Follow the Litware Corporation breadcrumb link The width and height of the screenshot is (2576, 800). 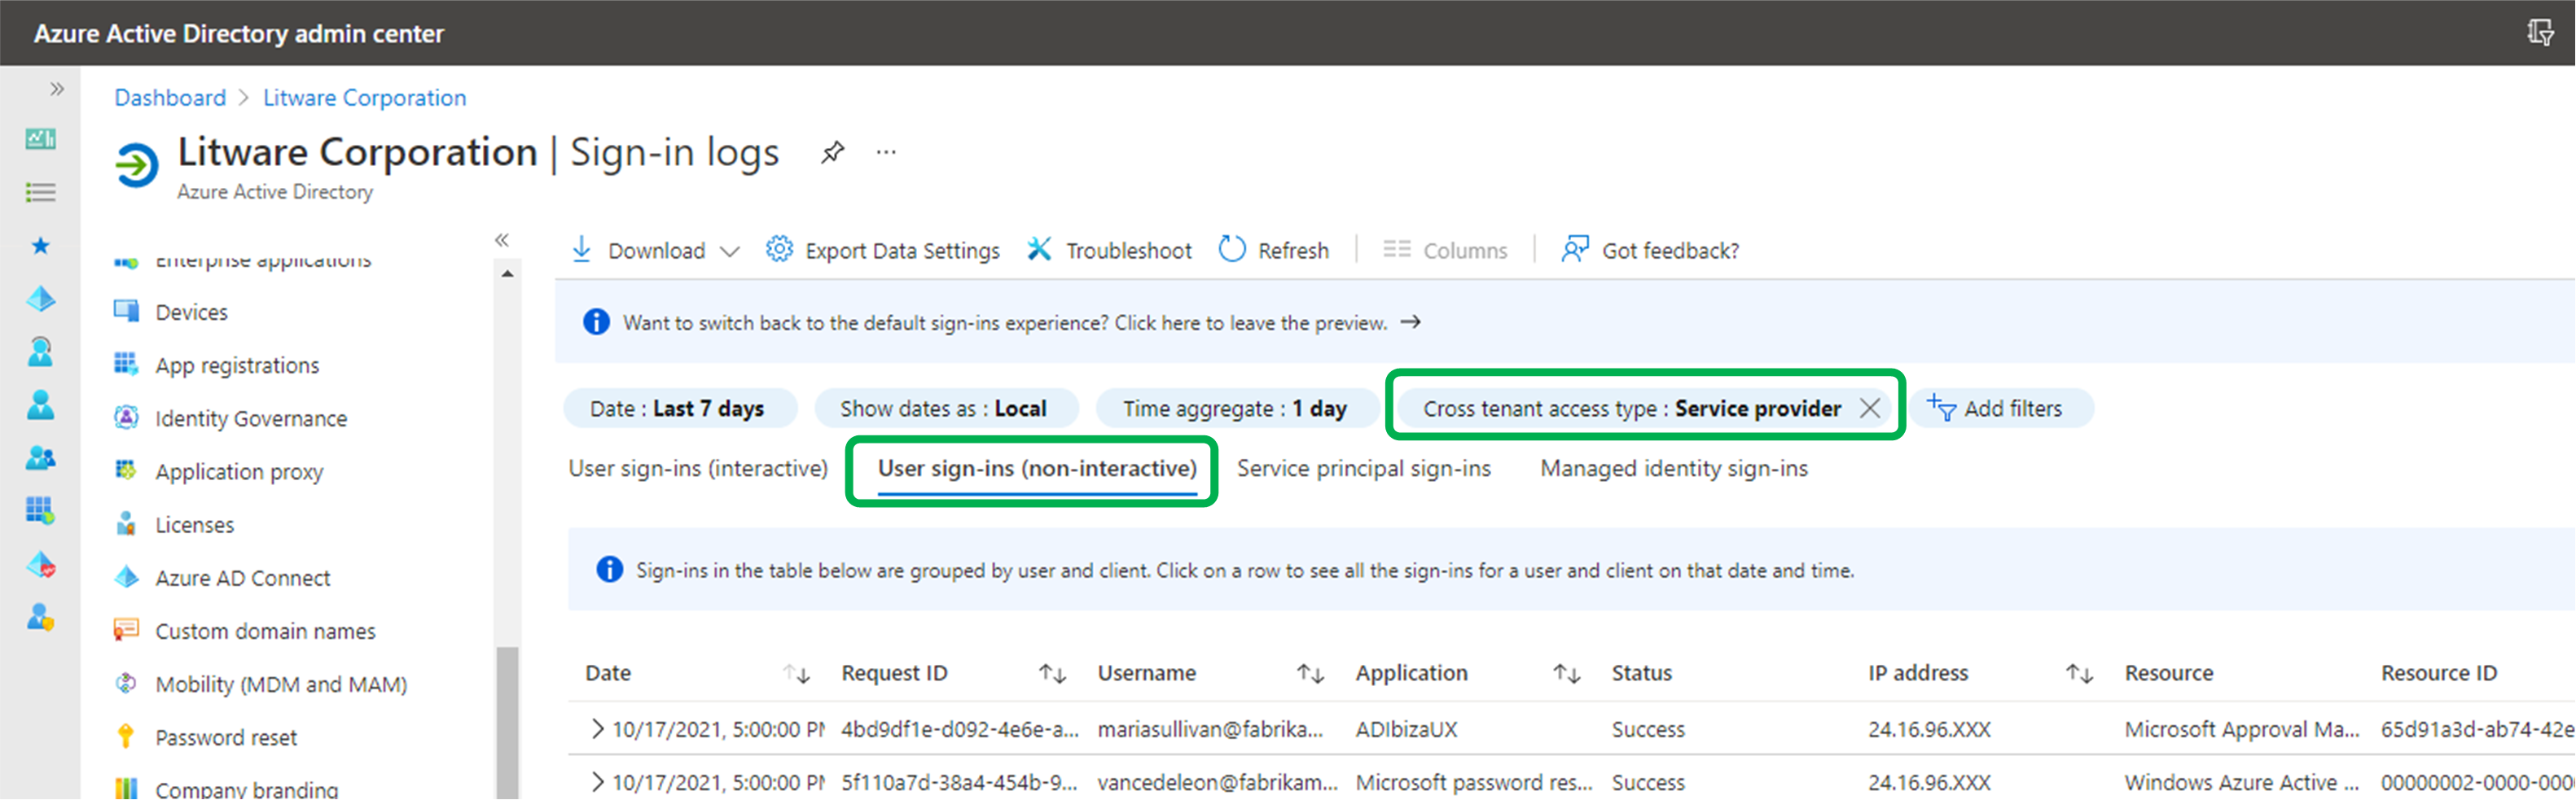pos(364,98)
